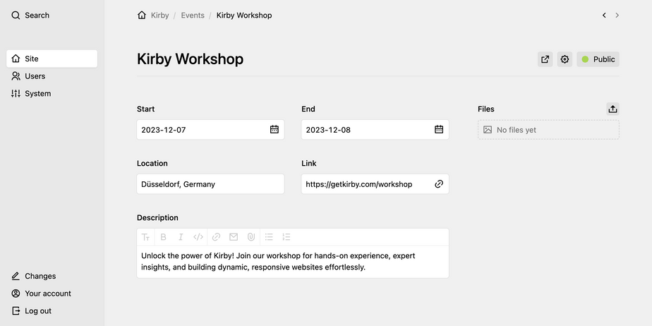Toggle numbered list in Description editor

click(286, 237)
